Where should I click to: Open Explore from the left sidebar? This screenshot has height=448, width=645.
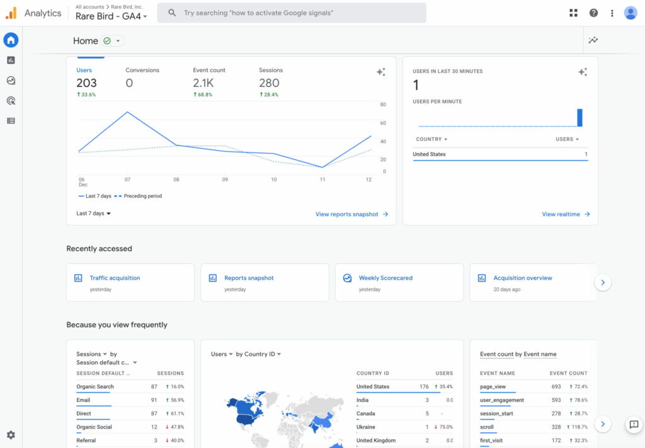click(x=11, y=81)
